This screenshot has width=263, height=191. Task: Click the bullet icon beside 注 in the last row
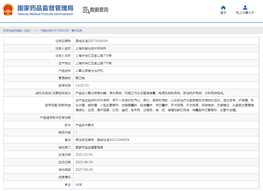66,185
